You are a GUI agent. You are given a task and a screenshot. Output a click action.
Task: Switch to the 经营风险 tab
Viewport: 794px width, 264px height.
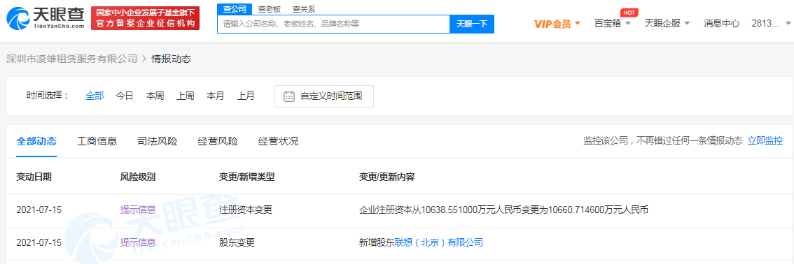pyautogui.click(x=218, y=141)
